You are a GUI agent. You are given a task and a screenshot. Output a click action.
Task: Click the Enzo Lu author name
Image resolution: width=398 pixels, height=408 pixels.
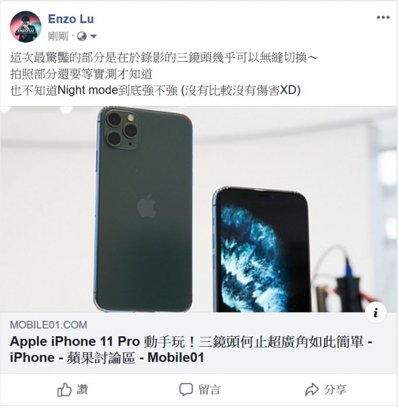[71, 19]
